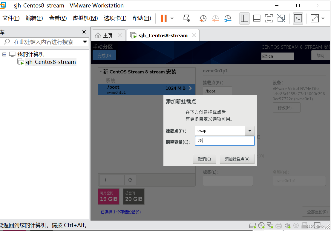Click the 挂载点 swap combo box field
Image resolution: width=331 pixels, height=231 pixels.
coord(220,131)
